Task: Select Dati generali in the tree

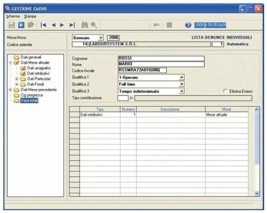Action: coord(31,57)
